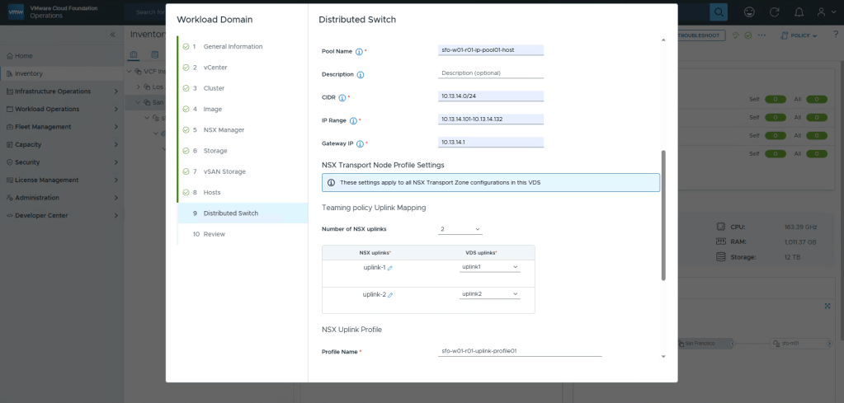Go to the NSX Manager wizard step
This screenshot has height=403, width=844.
click(x=224, y=130)
